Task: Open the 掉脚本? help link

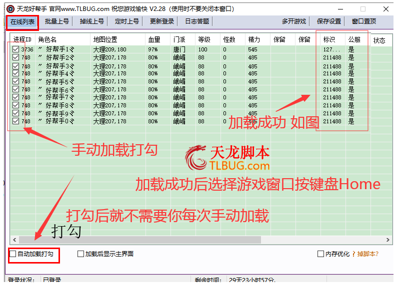Action: pos(367,254)
